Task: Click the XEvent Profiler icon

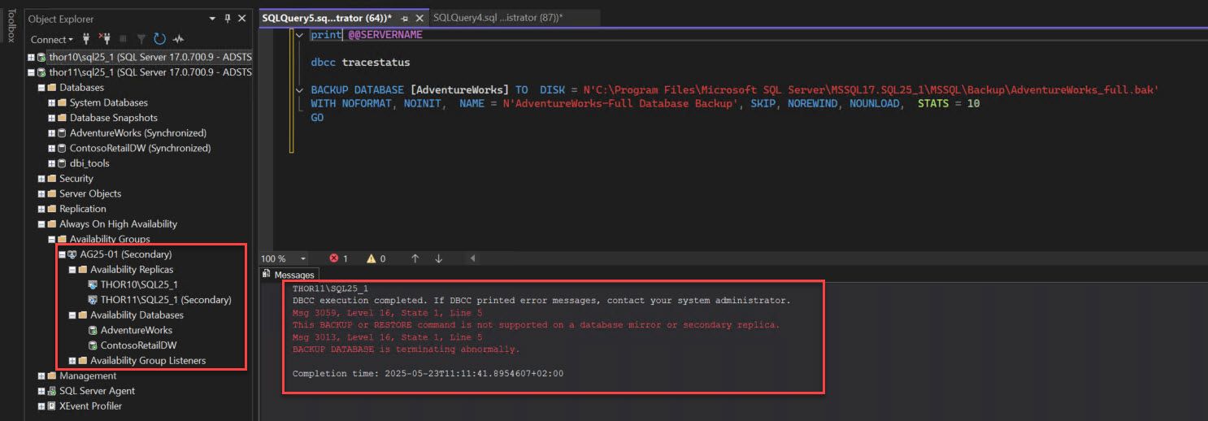Action: [51, 406]
